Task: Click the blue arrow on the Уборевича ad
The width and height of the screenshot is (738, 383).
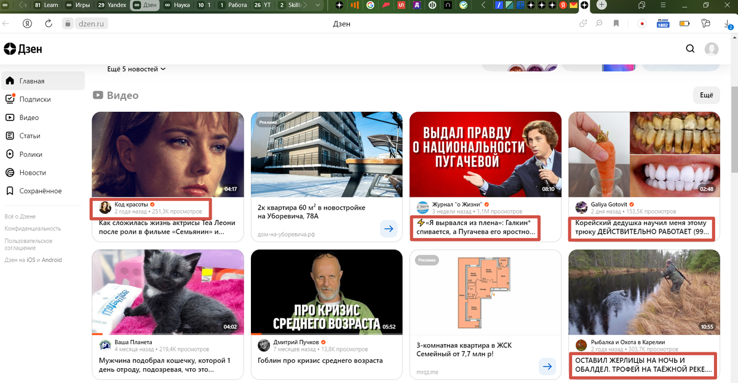Action: pos(389,229)
